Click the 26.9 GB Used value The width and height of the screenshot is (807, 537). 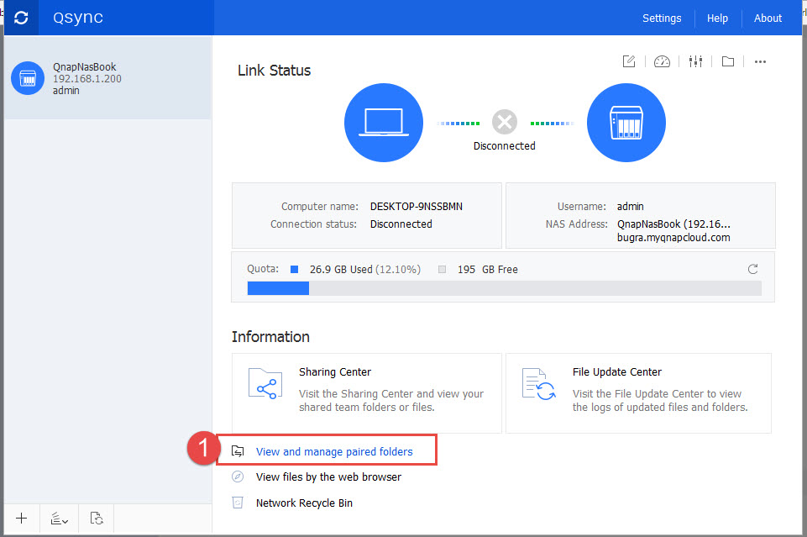pyautogui.click(x=341, y=269)
